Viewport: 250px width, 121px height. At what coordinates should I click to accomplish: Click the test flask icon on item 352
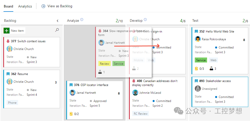click(211, 68)
